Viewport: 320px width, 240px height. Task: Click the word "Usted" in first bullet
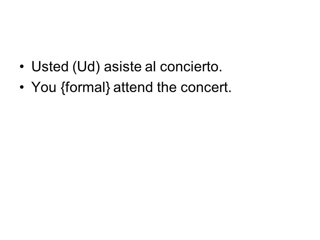click(x=50, y=67)
